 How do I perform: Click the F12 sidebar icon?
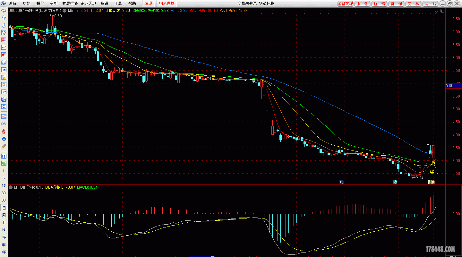pyautogui.click(x=4, y=92)
